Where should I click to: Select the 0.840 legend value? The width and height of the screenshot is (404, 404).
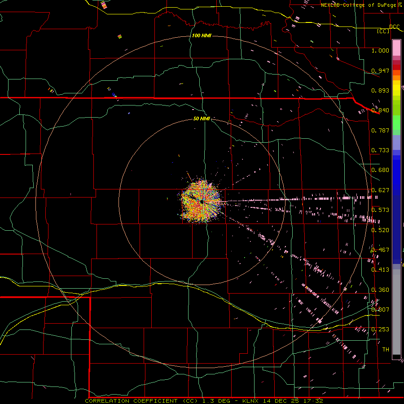pos(380,110)
